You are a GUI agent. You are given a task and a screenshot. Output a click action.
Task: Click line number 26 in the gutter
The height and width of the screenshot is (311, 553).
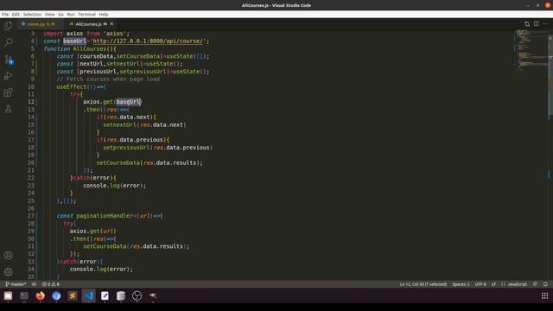pyautogui.click(x=31, y=208)
